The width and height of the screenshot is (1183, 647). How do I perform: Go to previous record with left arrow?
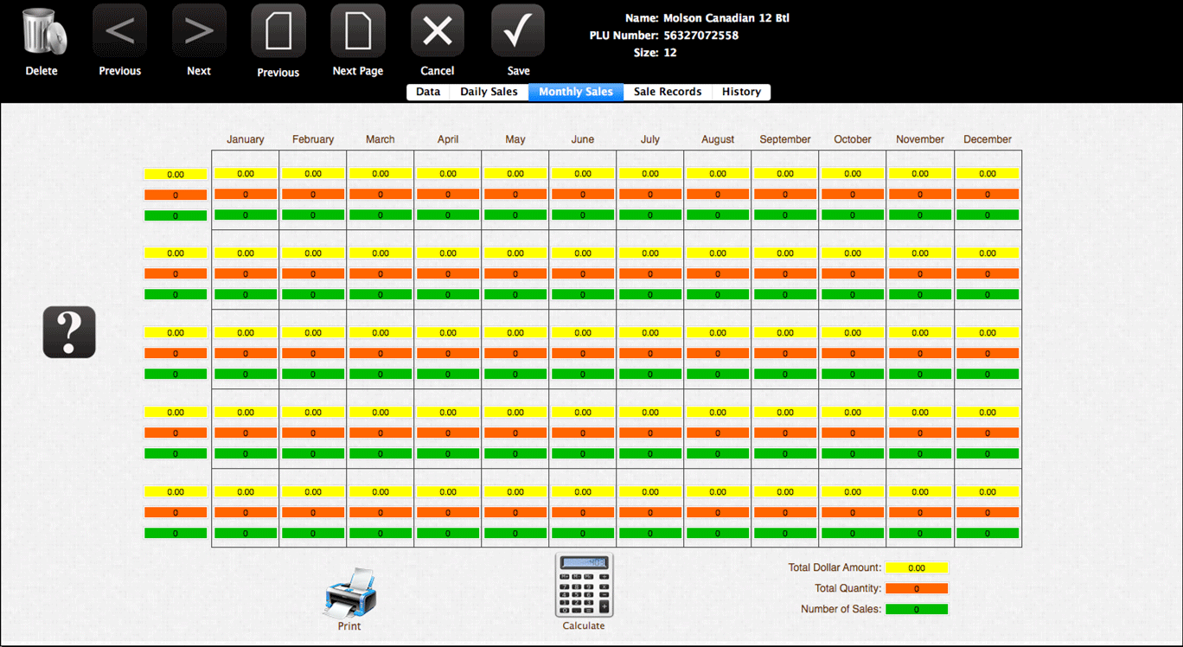[119, 32]
